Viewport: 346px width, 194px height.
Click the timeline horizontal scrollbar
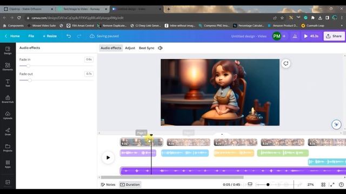[172, 177]
